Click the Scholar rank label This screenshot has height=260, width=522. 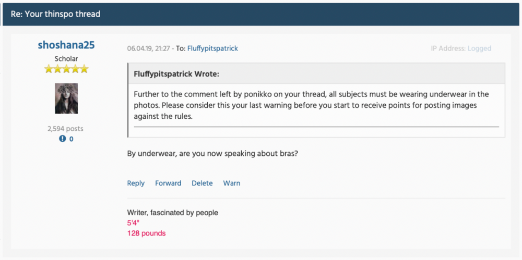(x=66, y=59)
